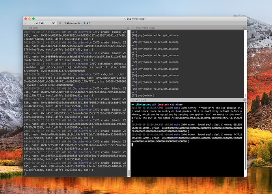Image resolution: width=272 pixels, height=194 pixels.
Task: Click the '[block_verifier] block number: 22938' text
Action: pyautogui.click(x=54, y=78)
